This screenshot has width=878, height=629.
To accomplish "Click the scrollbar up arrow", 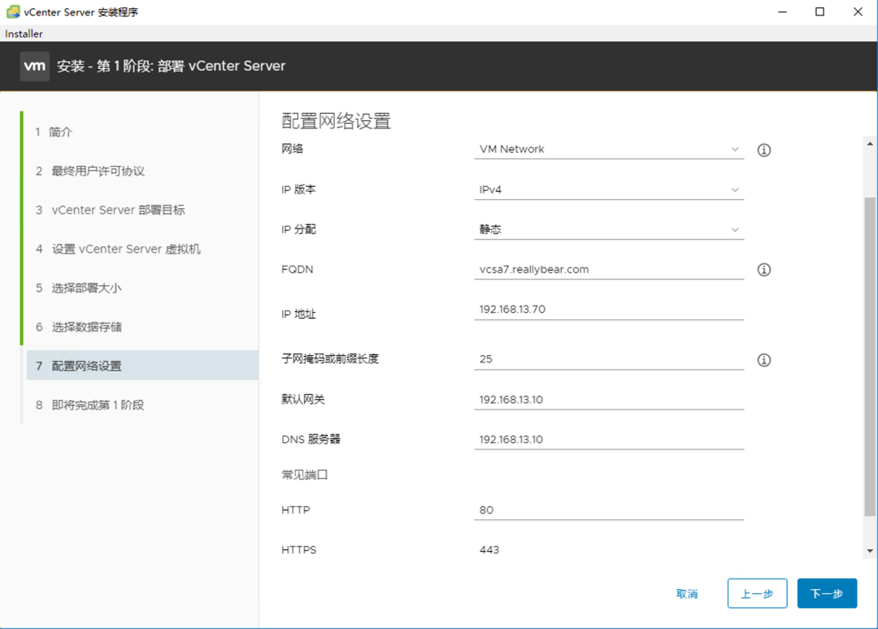I will click(870, 144).
